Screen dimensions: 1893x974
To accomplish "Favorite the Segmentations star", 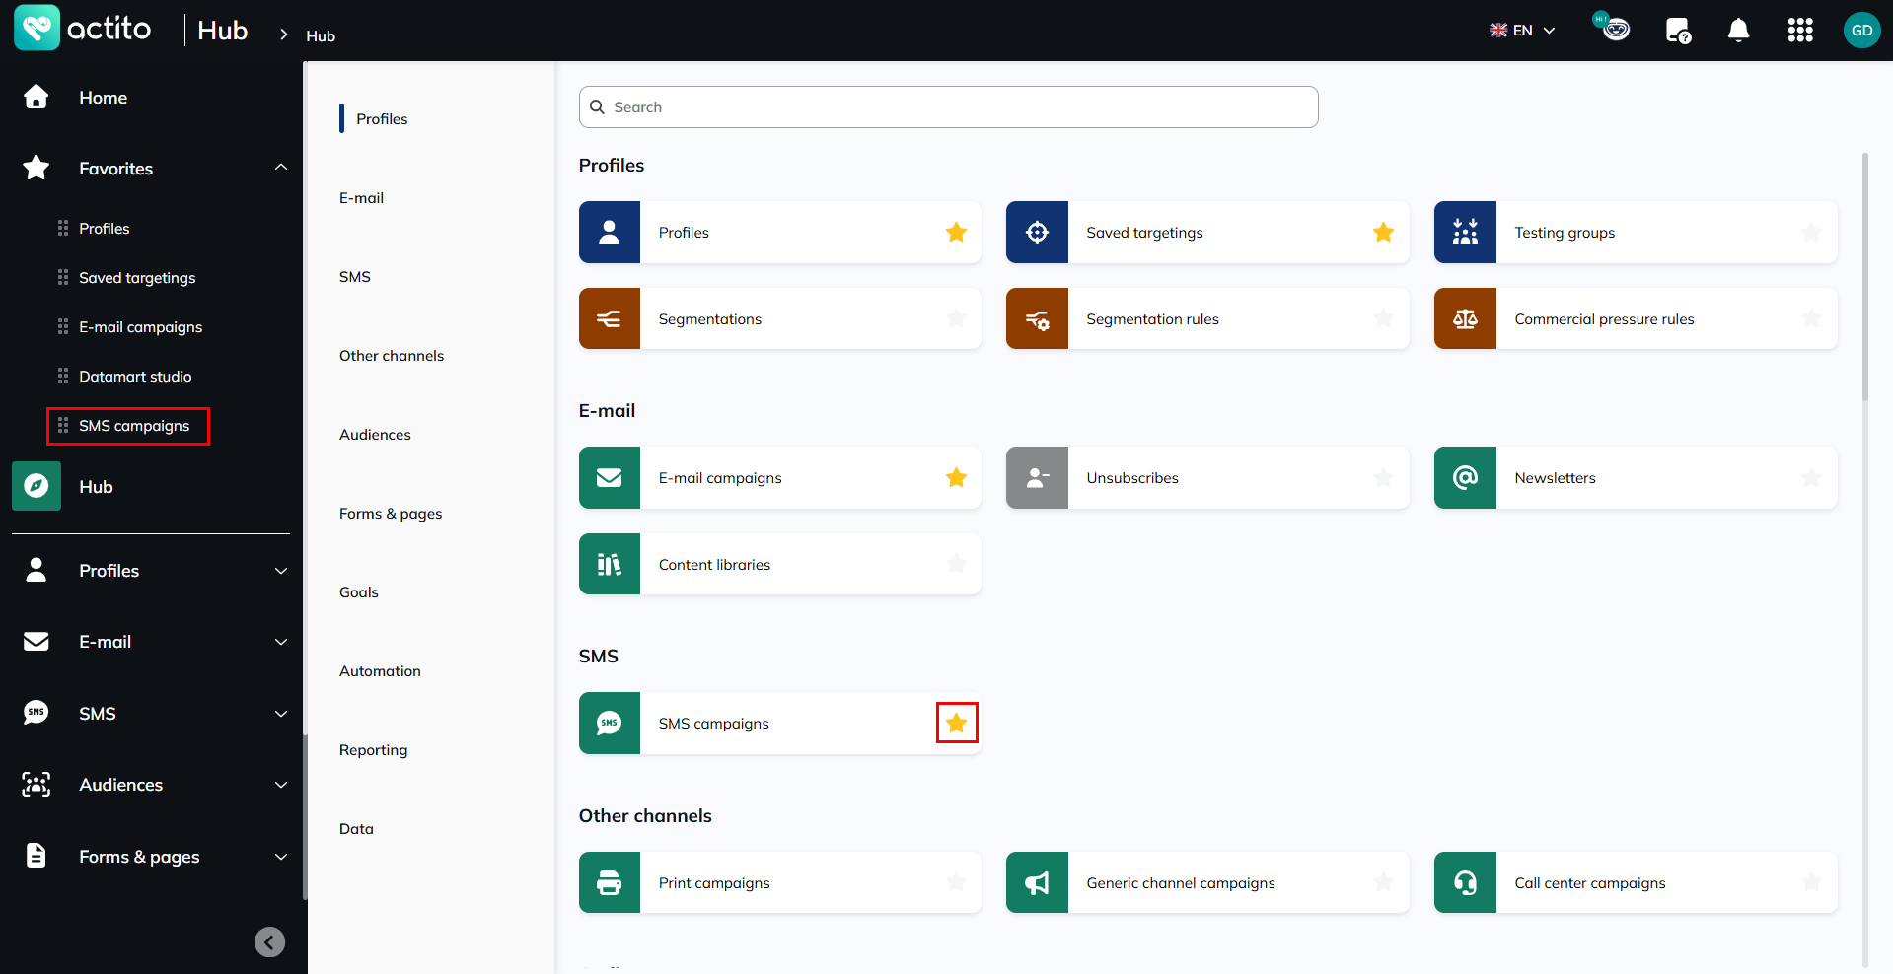I will tap(956, 317).
